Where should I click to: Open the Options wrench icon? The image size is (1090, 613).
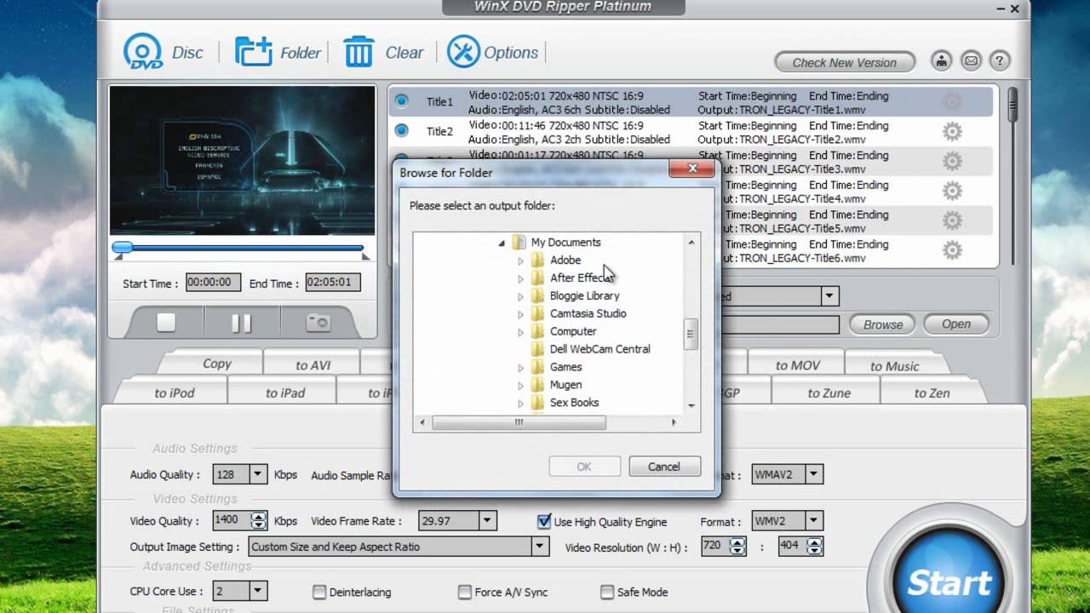463,52
